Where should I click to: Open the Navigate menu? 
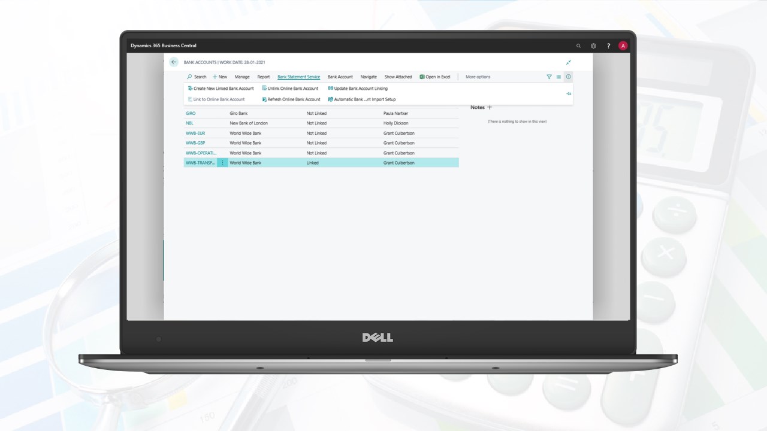coord(369,77)
